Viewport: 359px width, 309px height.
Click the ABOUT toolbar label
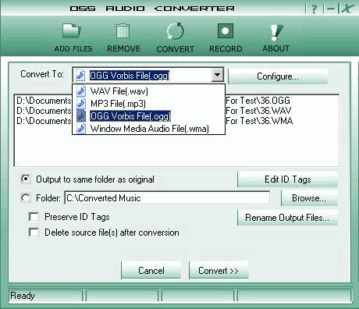(276, 48)
